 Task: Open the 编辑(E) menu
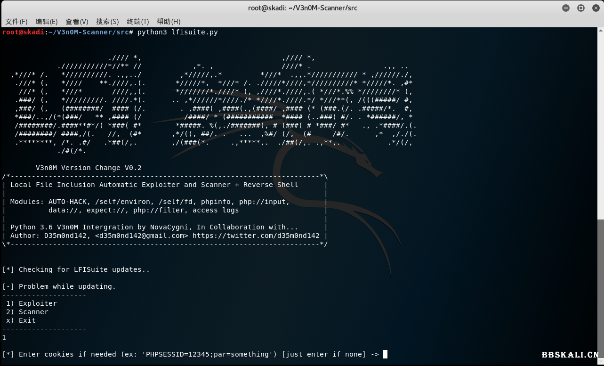pyautogui.click(x=46, y=21)
